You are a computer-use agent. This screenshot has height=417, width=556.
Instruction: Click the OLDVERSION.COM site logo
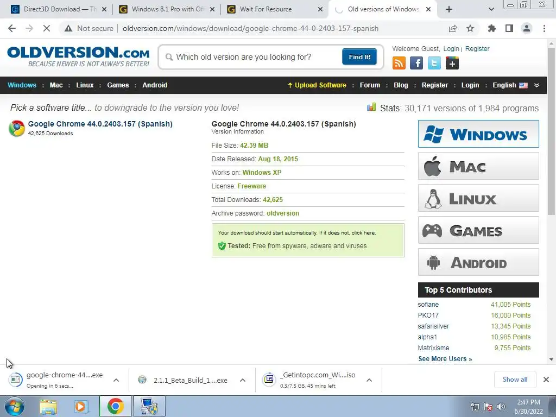tap(78, 56)
